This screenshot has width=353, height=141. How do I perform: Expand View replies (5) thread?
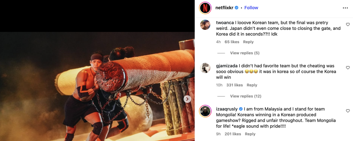coord(244,53)
